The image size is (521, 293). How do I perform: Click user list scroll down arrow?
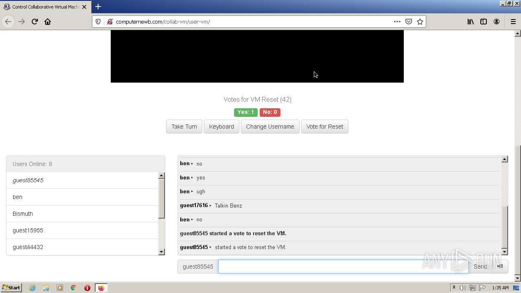click(162, 252)
